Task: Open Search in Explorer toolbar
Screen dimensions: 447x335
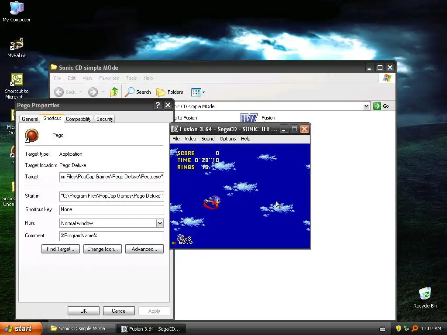Action: (138, 92)
